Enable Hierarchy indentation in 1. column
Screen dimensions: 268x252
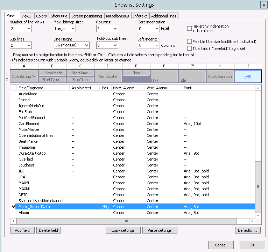190,28
